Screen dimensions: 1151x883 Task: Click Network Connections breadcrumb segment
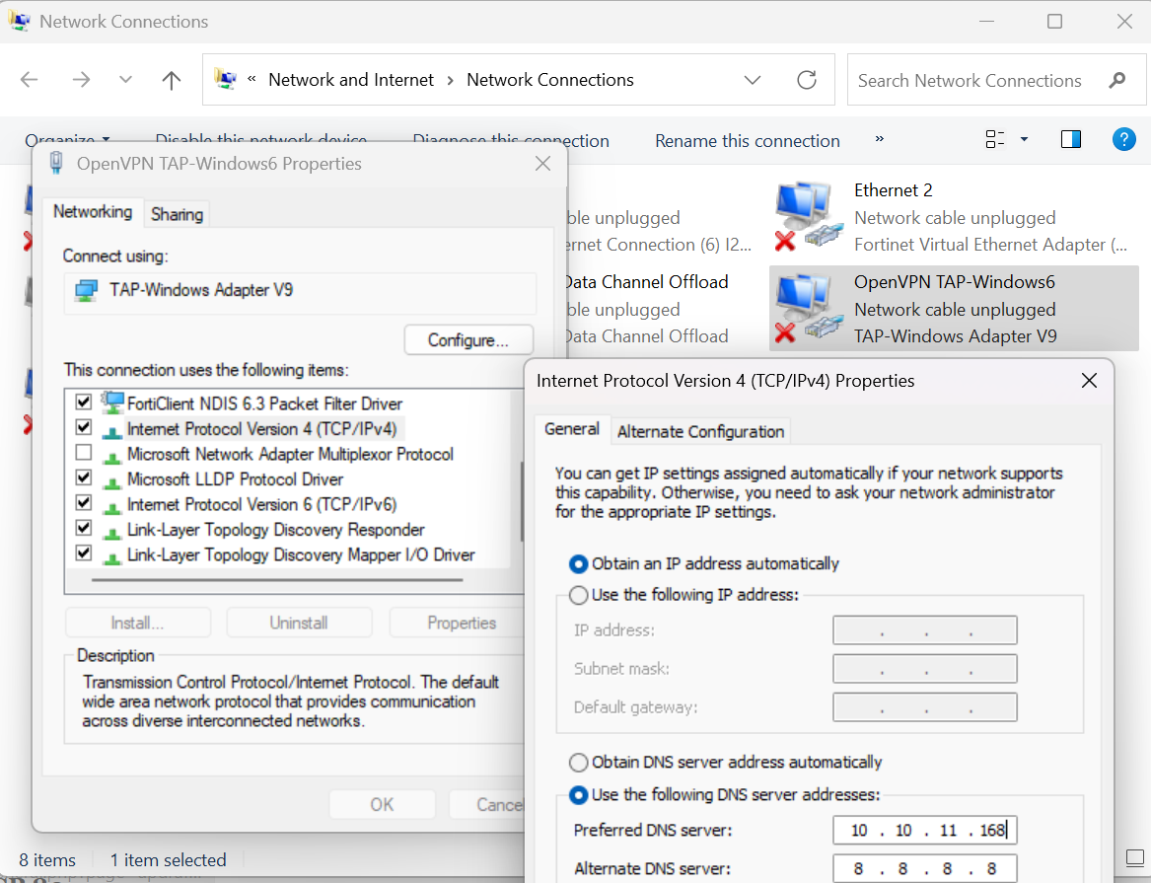[x=550, y=79]
